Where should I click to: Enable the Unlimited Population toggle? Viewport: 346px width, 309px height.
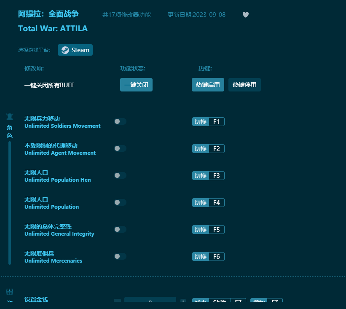pos(120,202)
